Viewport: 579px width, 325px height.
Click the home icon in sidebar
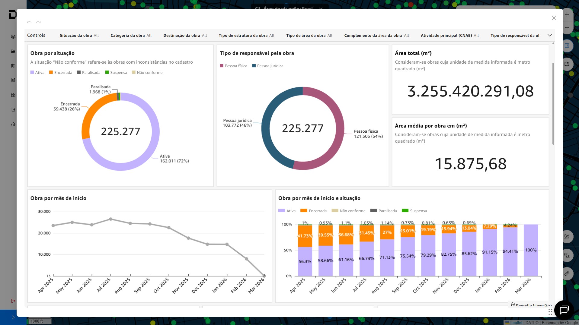[13, 124]
